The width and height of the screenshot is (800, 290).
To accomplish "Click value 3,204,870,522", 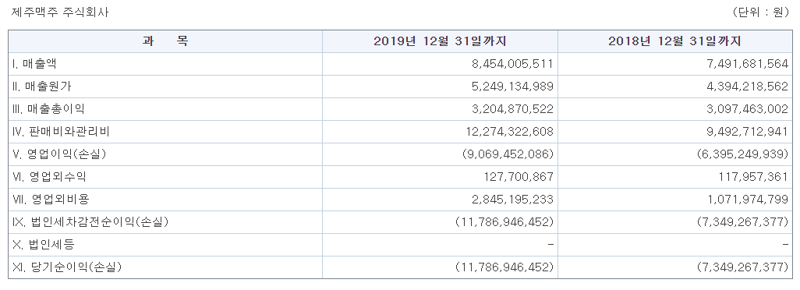I will 512,109.
